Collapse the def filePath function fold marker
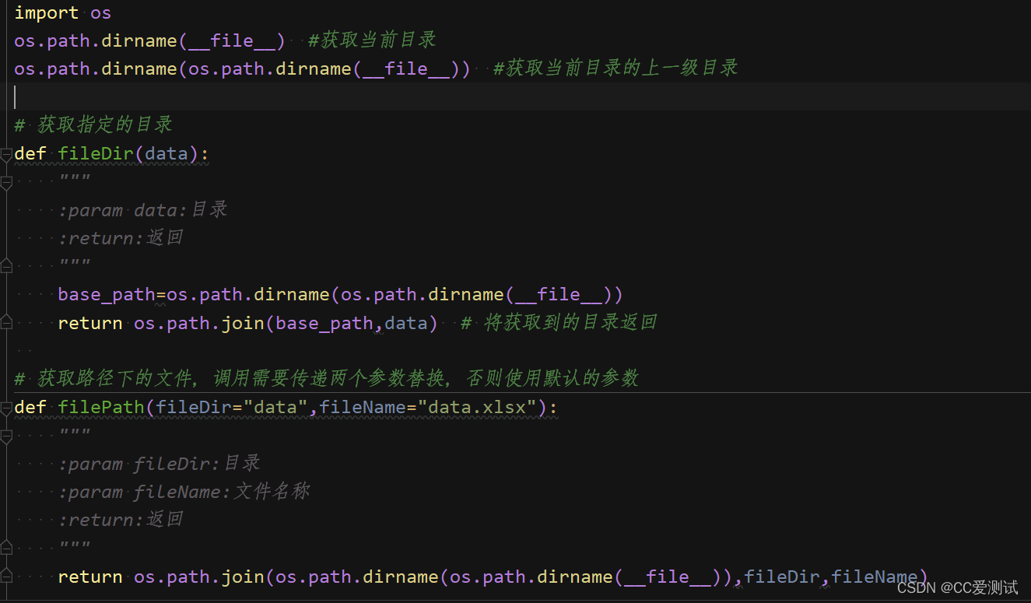Viewport: 1031px width, 603px height. click(x=5, y=407)
